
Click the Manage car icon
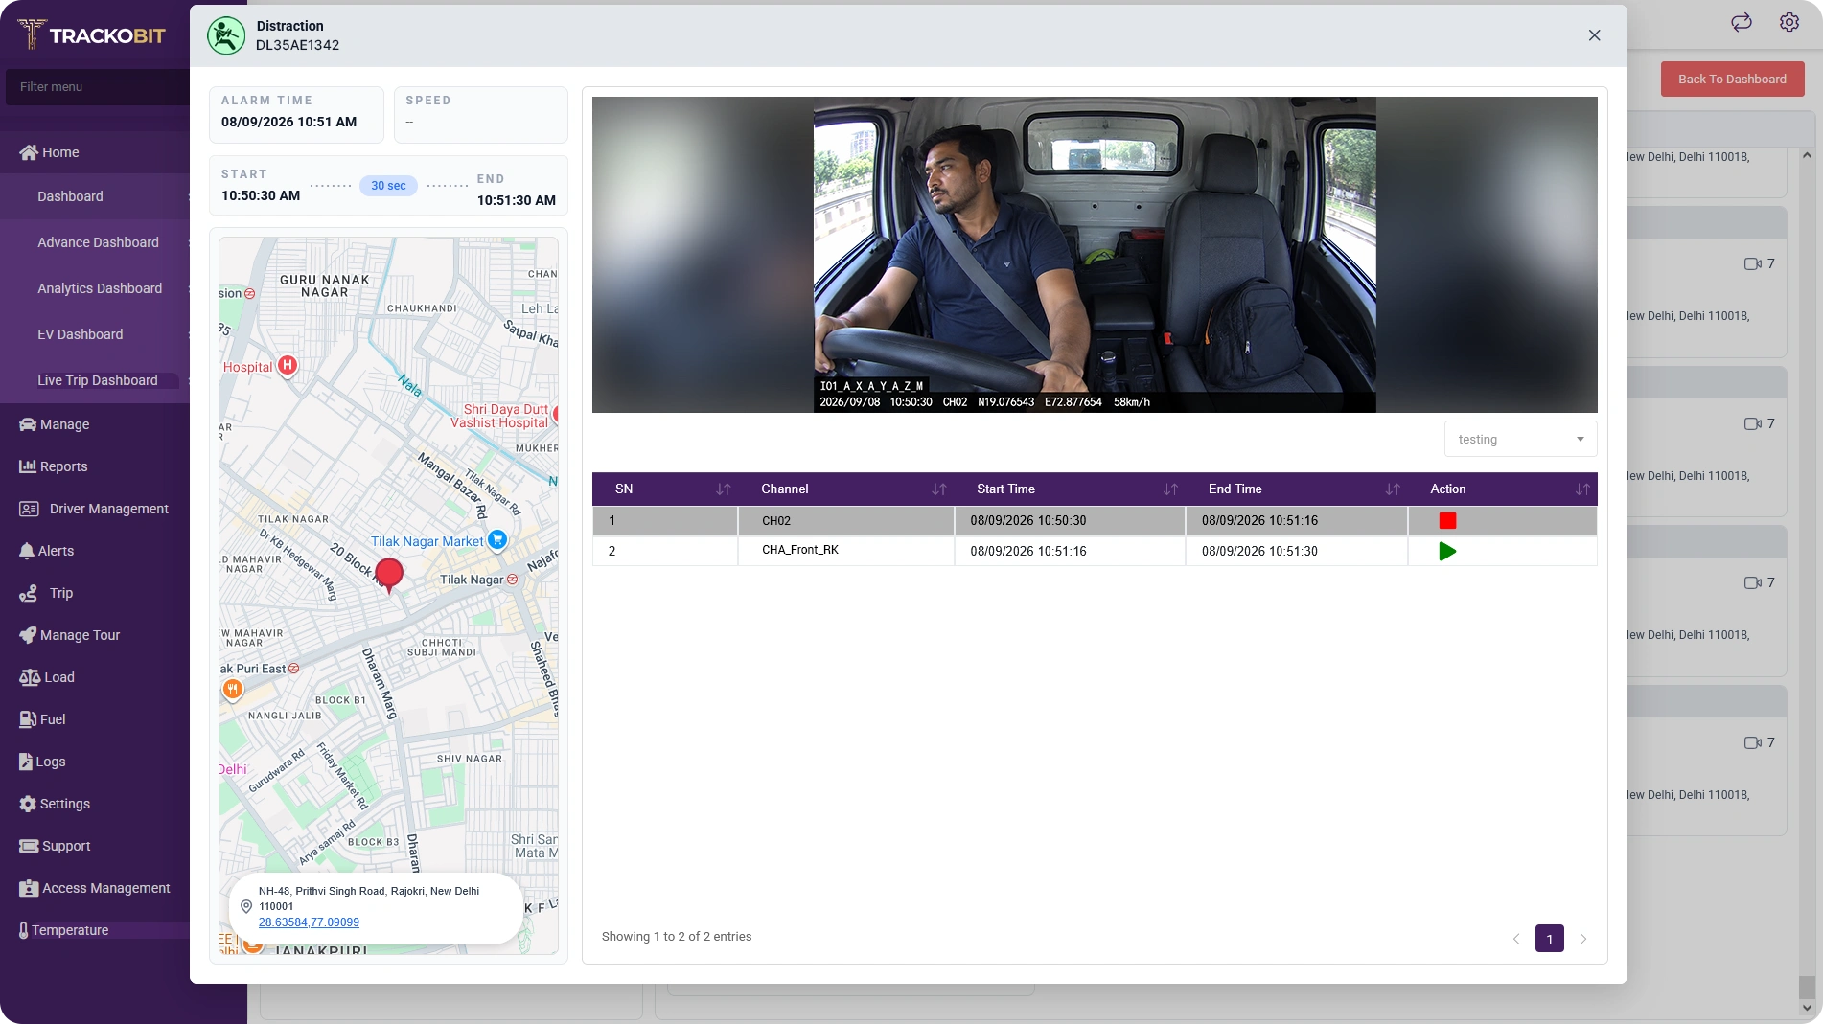(28, 424)
